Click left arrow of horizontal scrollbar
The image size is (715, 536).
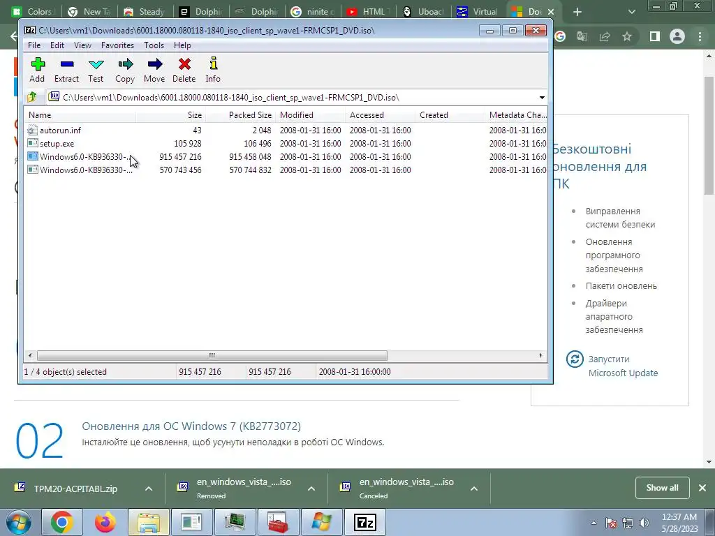point(30,355)
